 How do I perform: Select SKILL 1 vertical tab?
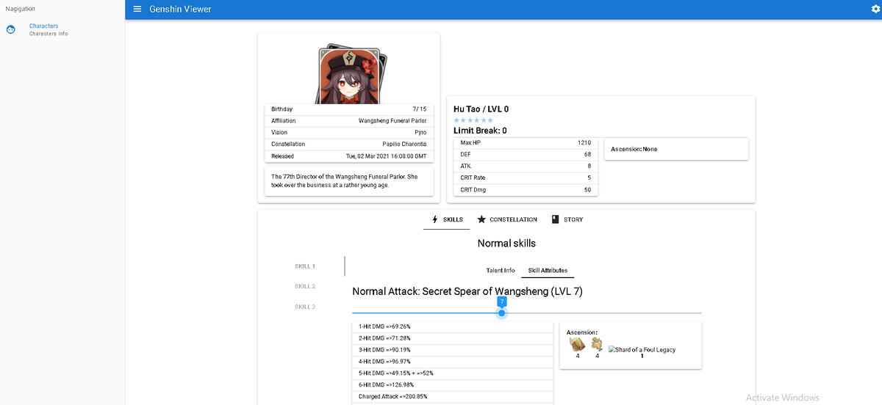point(305,266)
